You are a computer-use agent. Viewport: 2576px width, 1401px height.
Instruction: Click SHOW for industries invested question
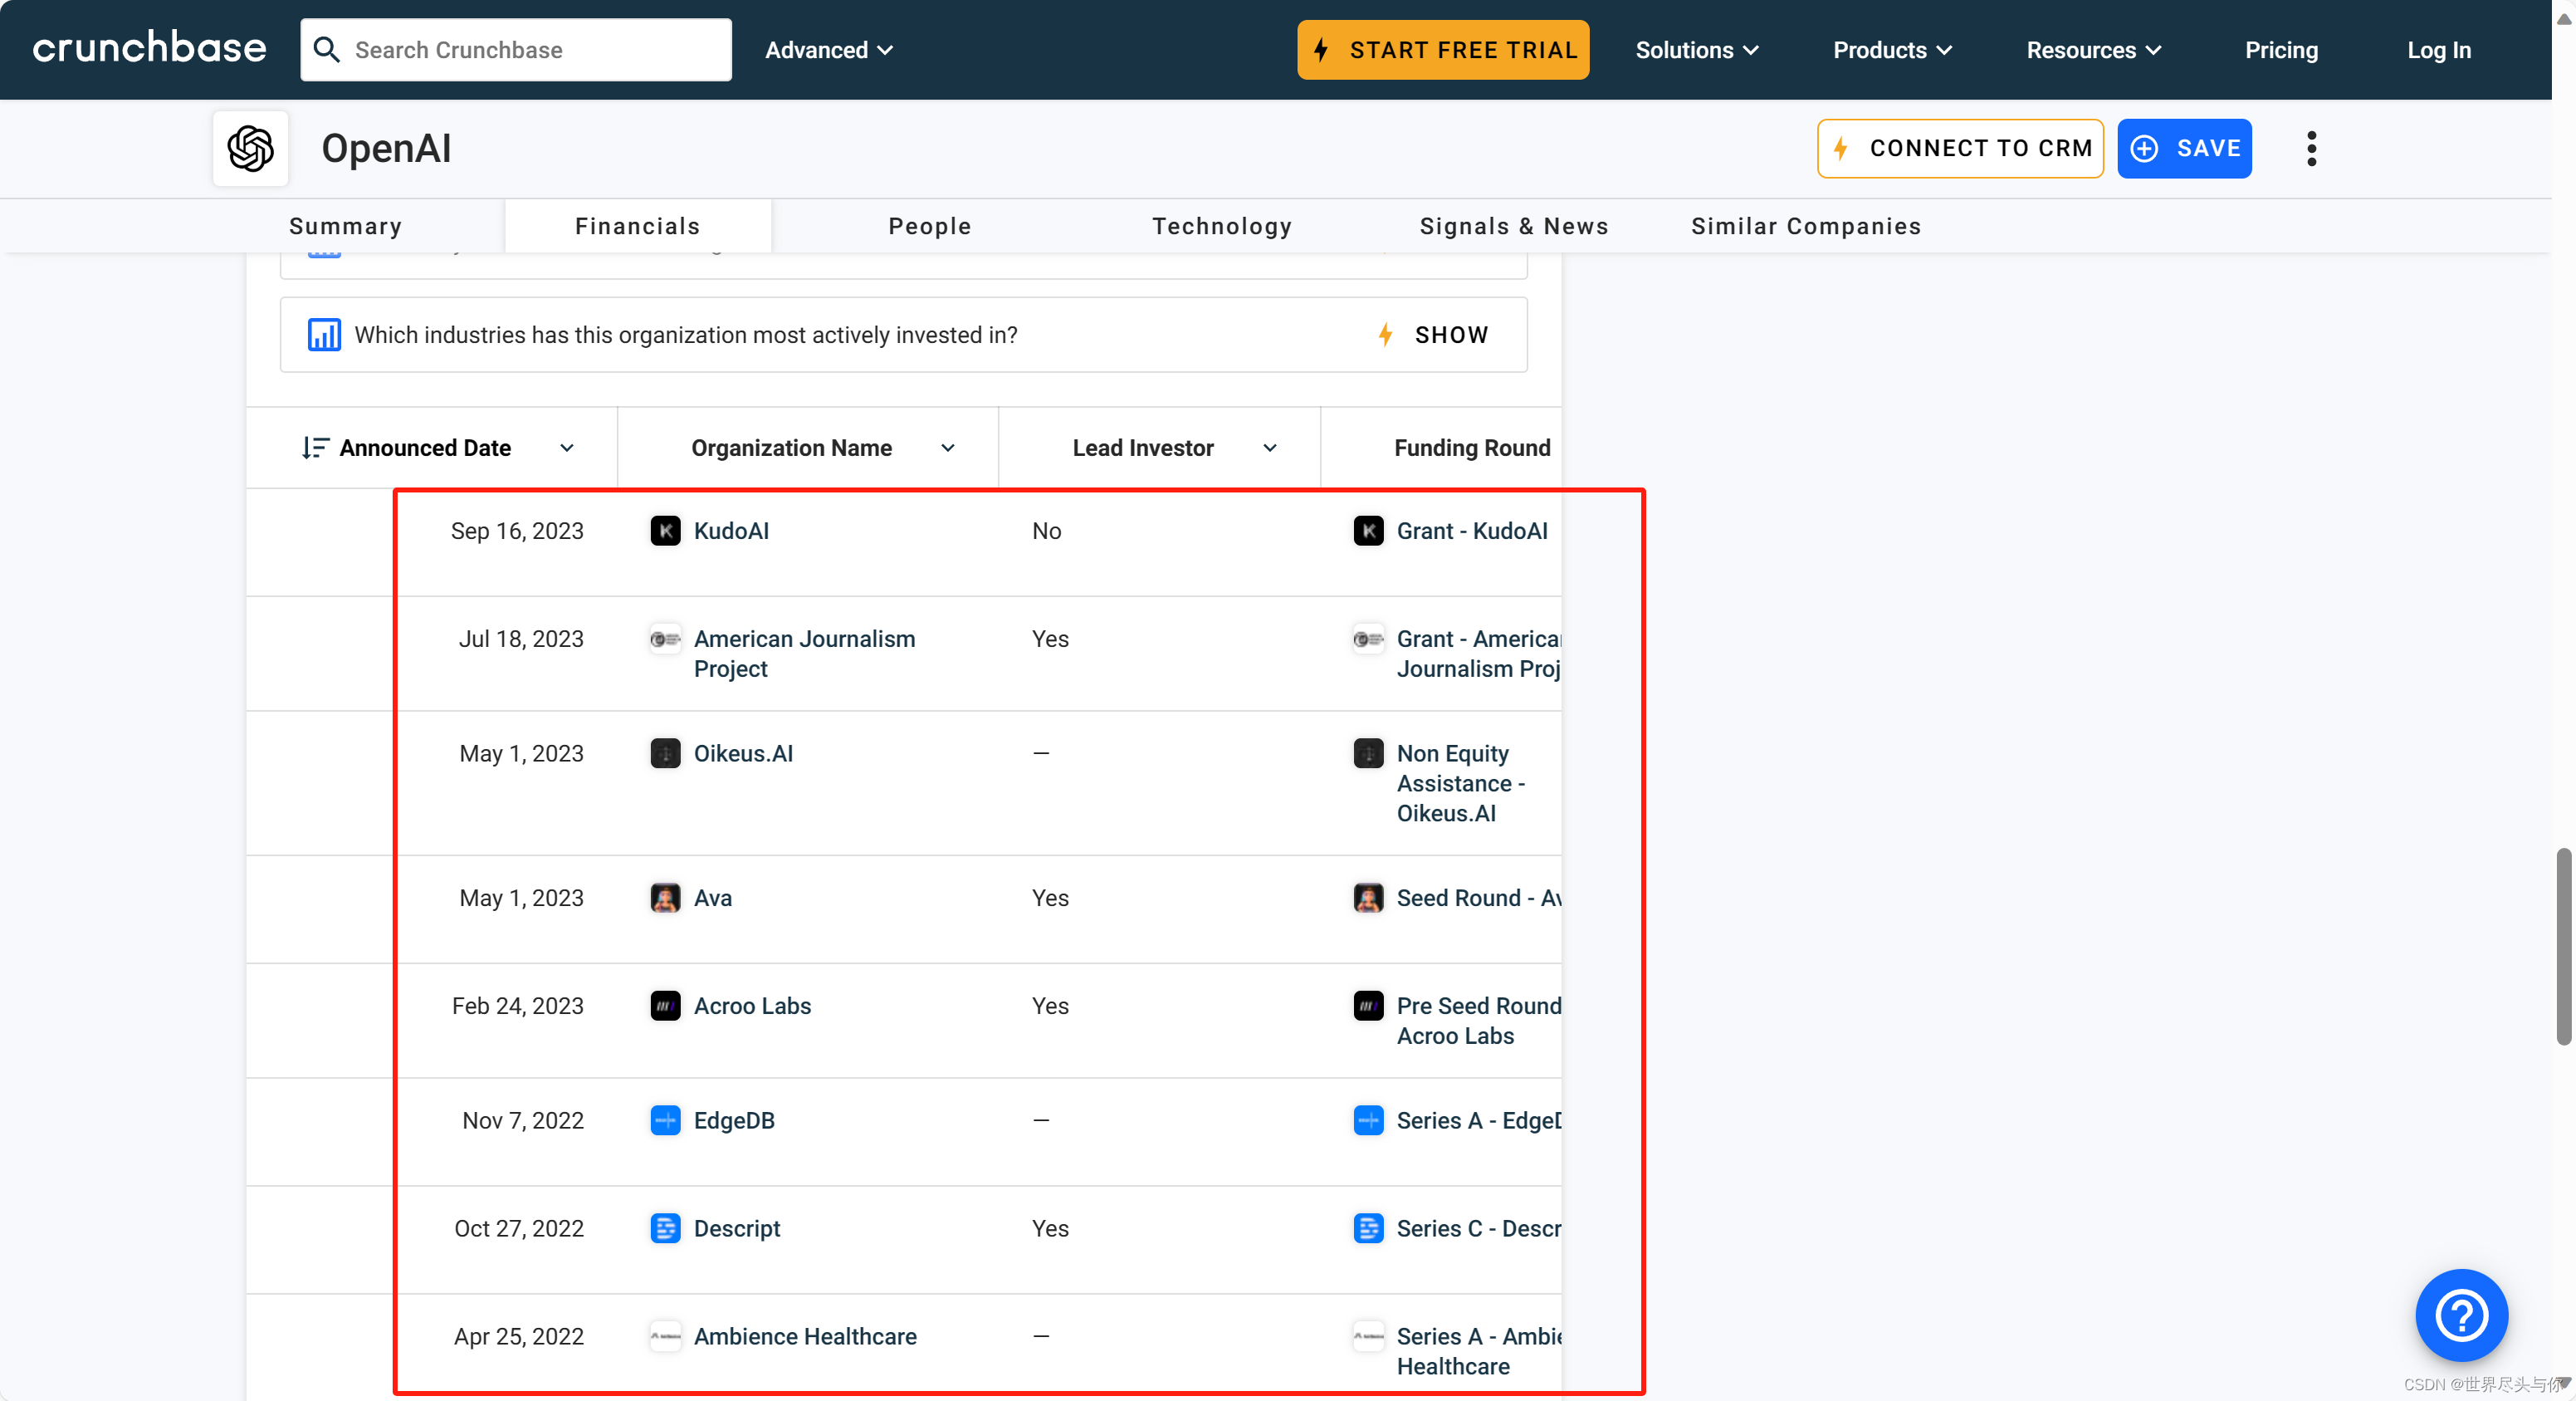click(x=1433, y=334)
